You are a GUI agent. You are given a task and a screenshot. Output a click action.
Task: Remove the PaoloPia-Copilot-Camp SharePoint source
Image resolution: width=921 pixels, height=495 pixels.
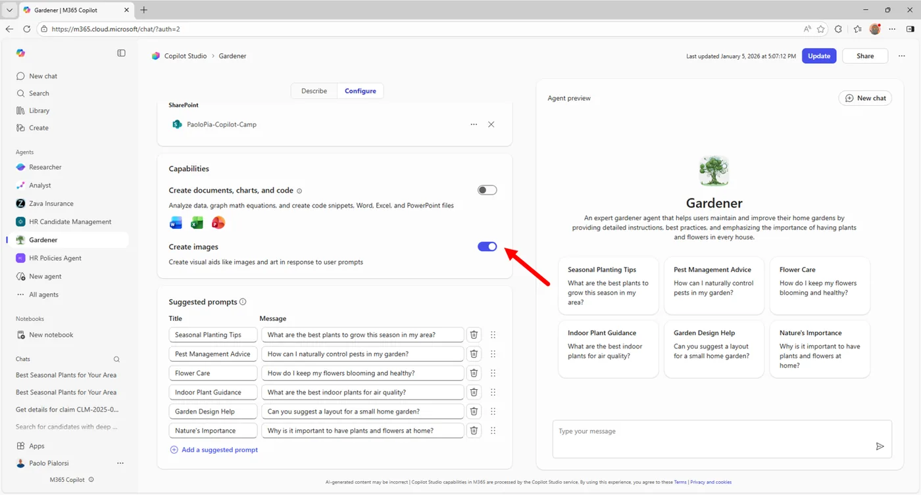click(x=491, y=124)
